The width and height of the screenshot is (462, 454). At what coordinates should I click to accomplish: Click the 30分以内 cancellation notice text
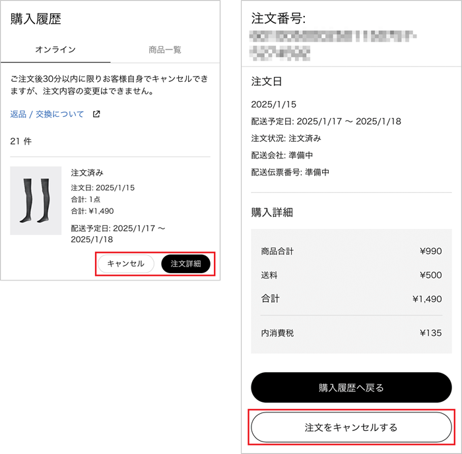point(109,84)
